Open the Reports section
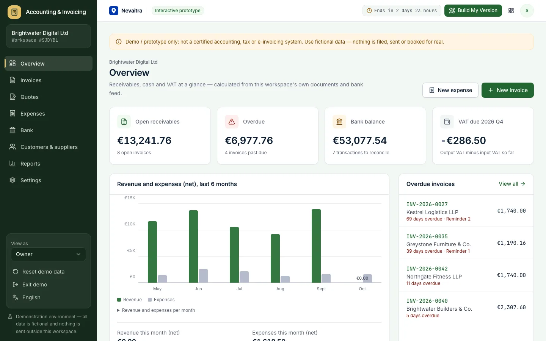The image size is (546, 341). [49, 163]
